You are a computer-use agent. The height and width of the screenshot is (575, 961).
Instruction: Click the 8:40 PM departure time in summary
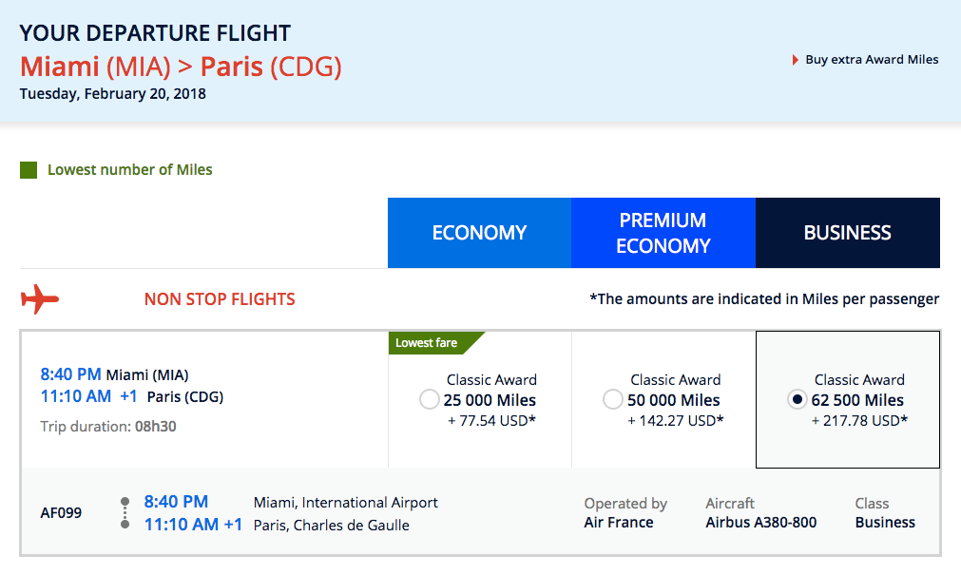(x=70, y=374)
